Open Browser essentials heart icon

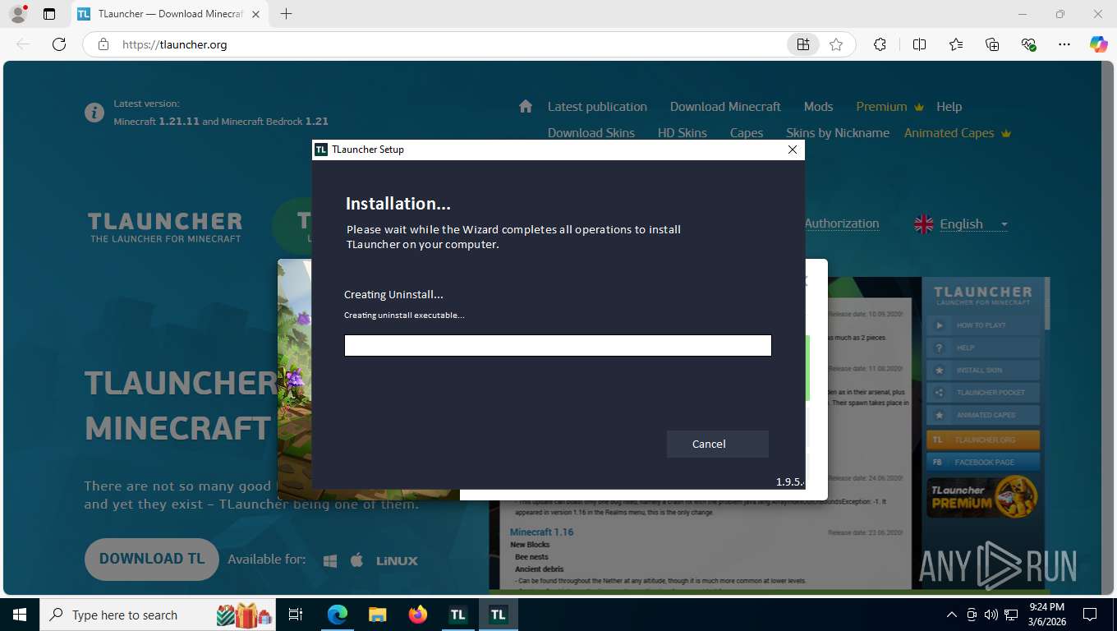click(x=1028, y=44)
